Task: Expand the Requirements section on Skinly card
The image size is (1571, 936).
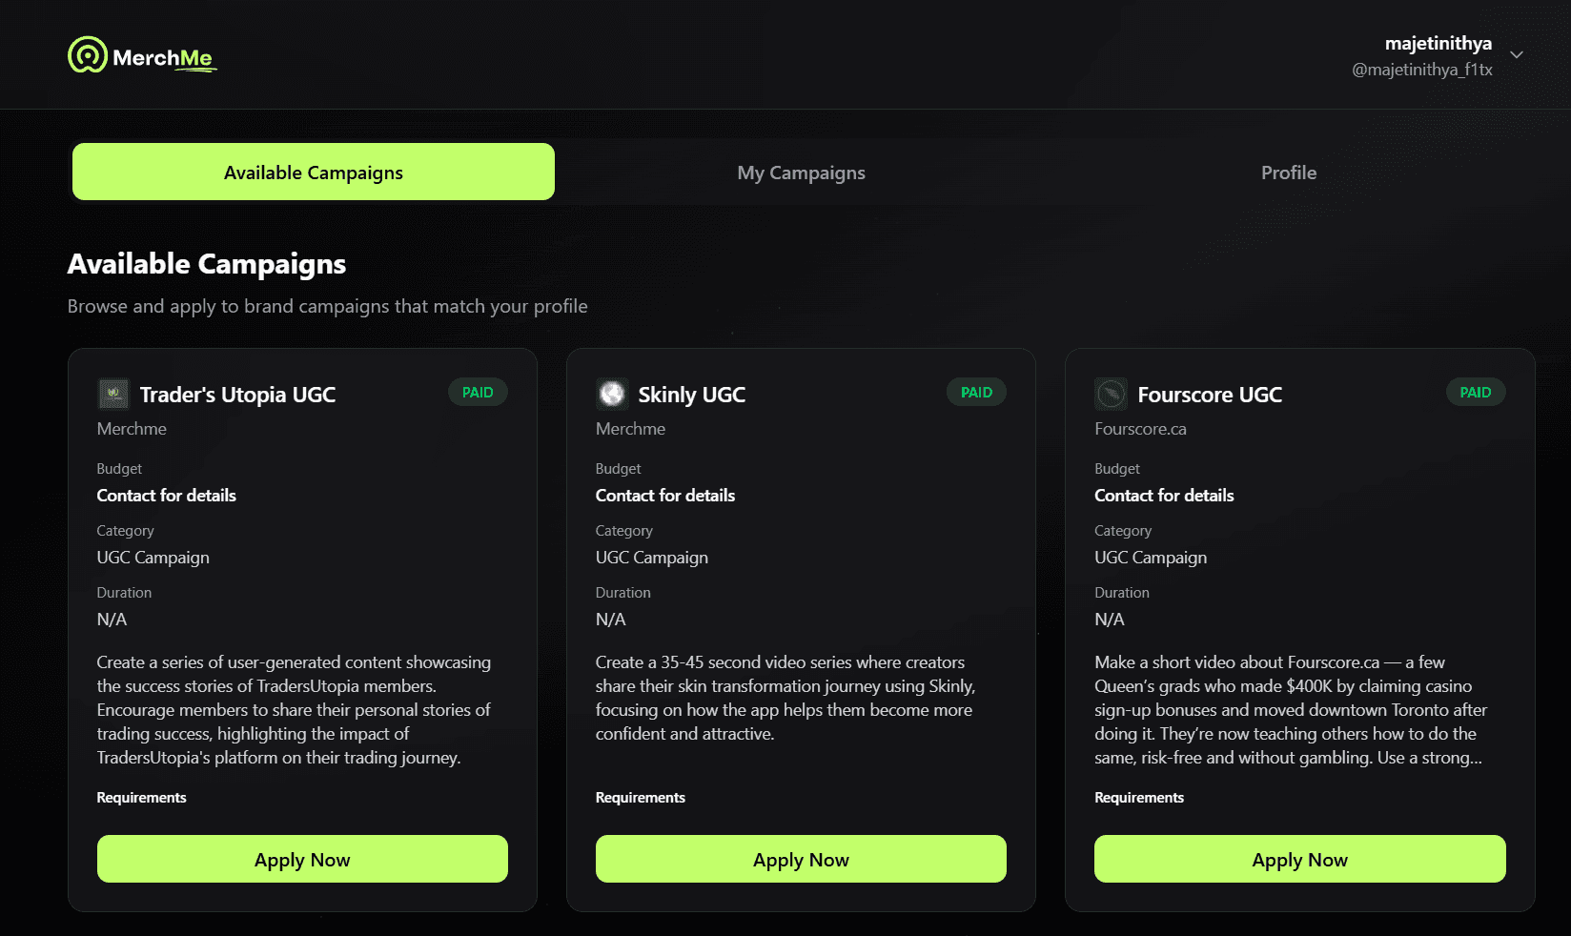Action: 640,798
